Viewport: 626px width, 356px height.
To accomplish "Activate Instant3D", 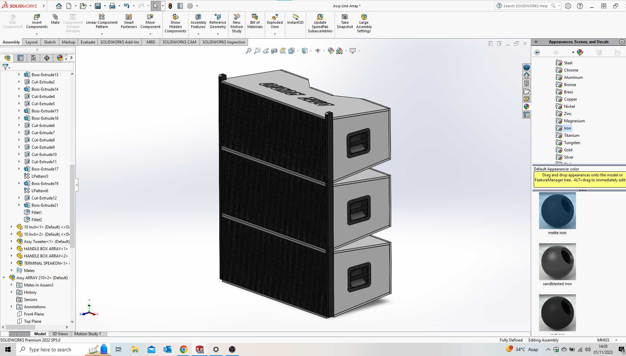I will pos(295,19).
